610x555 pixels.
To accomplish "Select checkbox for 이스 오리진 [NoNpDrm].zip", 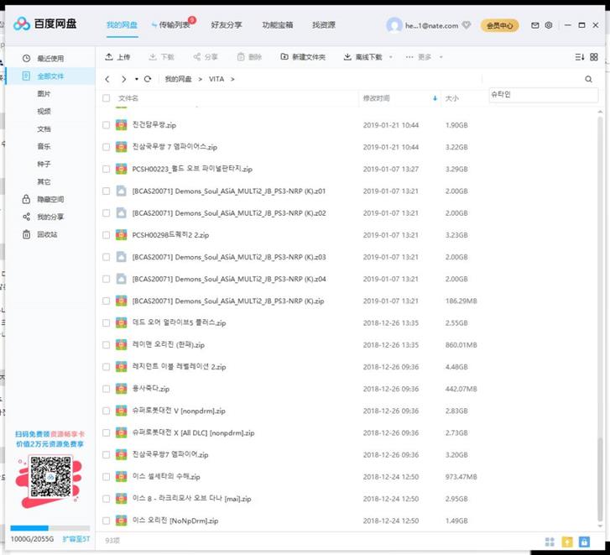I will (x=107, y=521).
